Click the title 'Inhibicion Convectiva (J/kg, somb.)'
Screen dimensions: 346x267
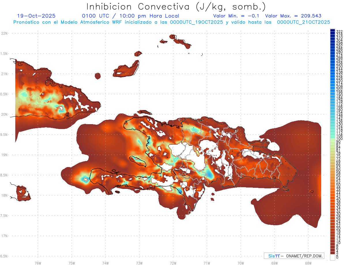tap(176, 7)
